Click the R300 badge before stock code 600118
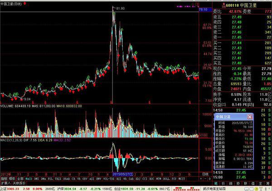 [x=224, y=5]
